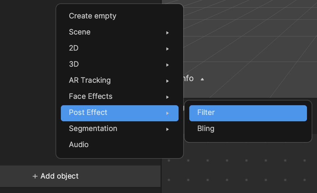Choose Audio from the menu
Screen dimensions: 317x193
[119, 145]
